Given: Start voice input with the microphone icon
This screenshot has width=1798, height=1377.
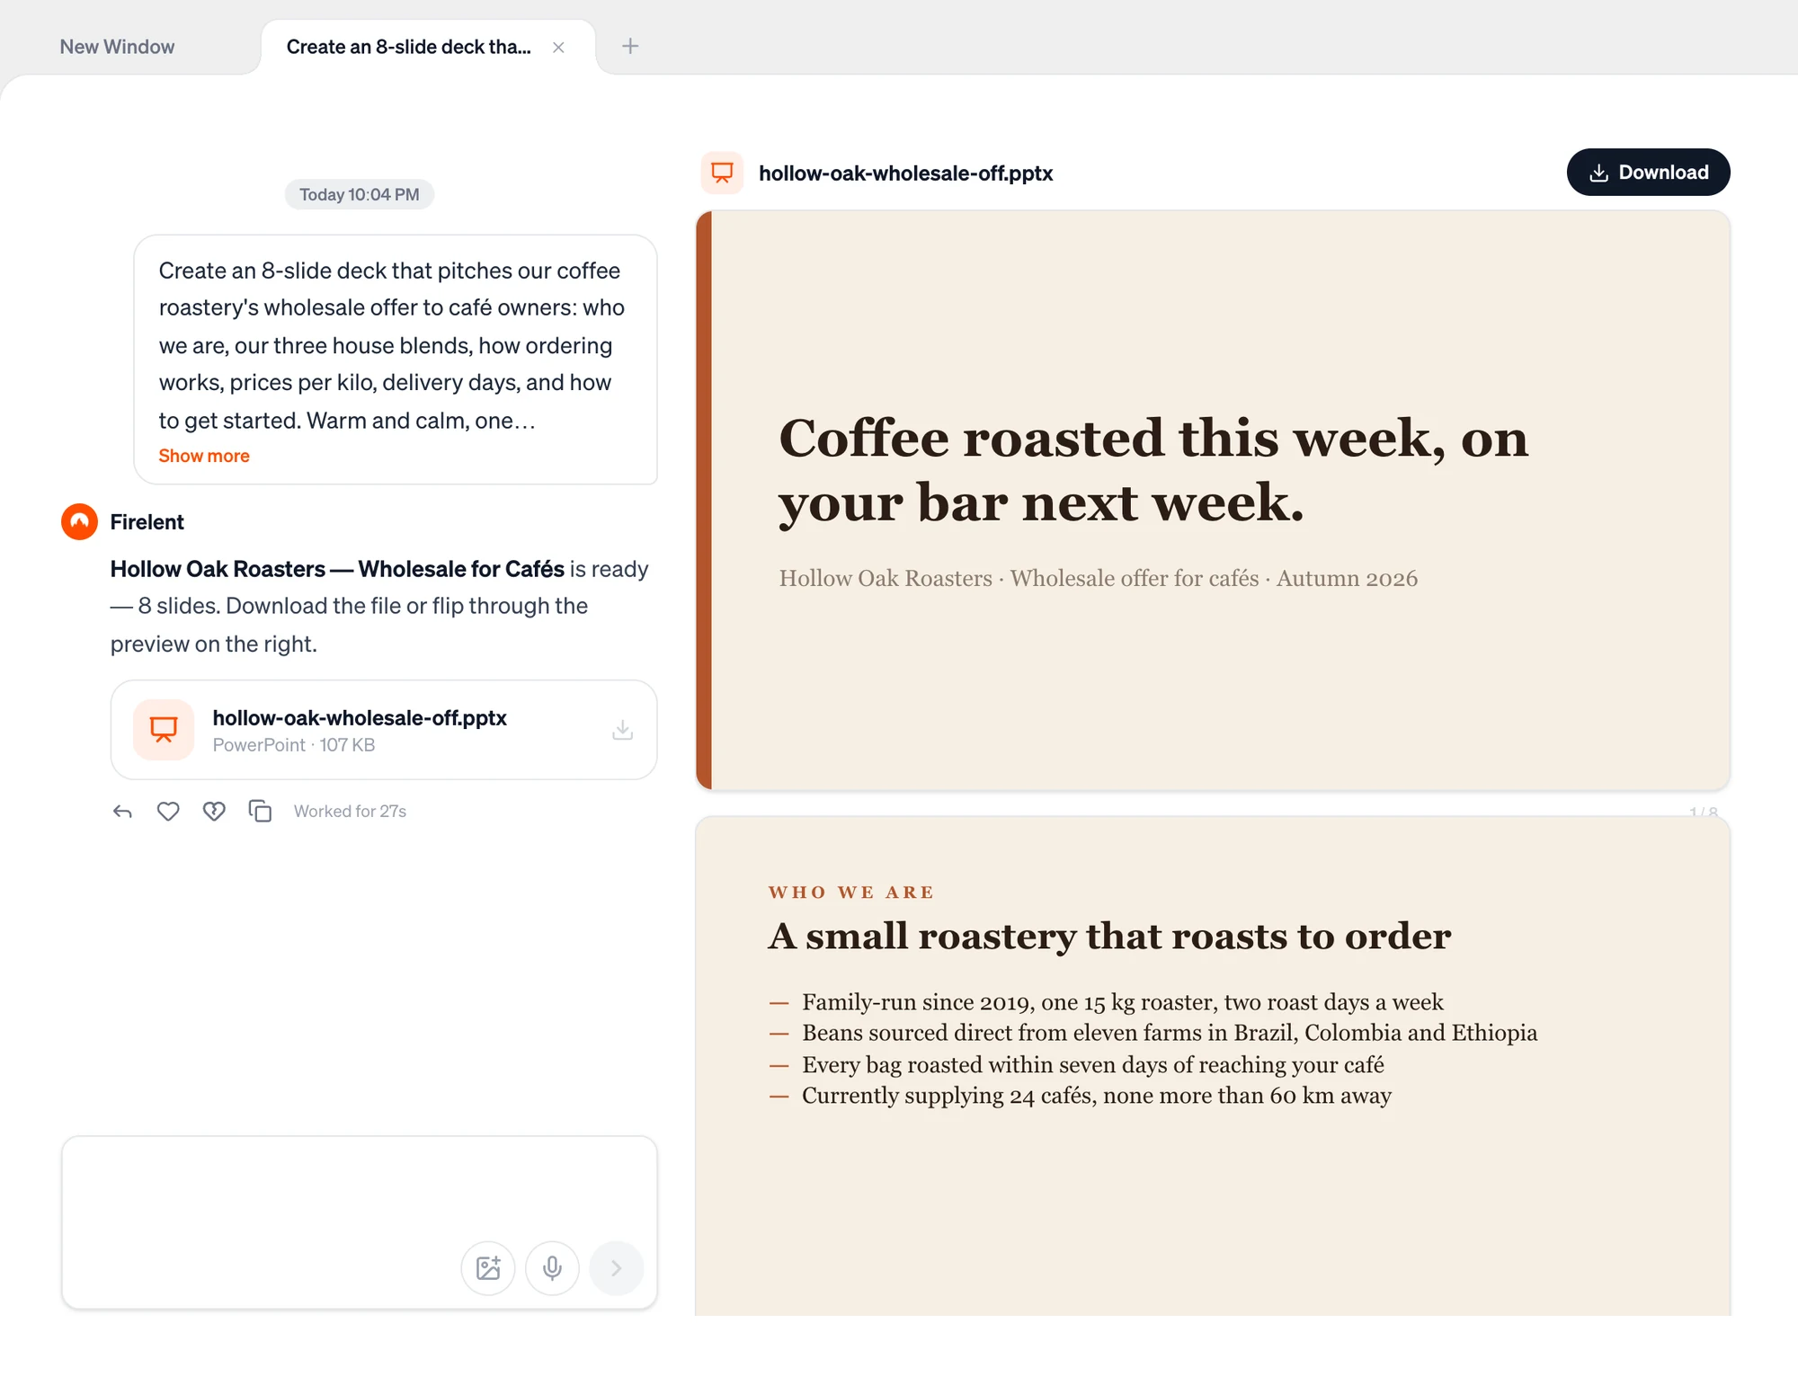Looking at the screenshot, I should click(552, 1268).
